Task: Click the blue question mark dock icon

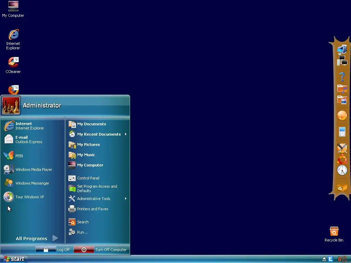Action: [342, 77]
